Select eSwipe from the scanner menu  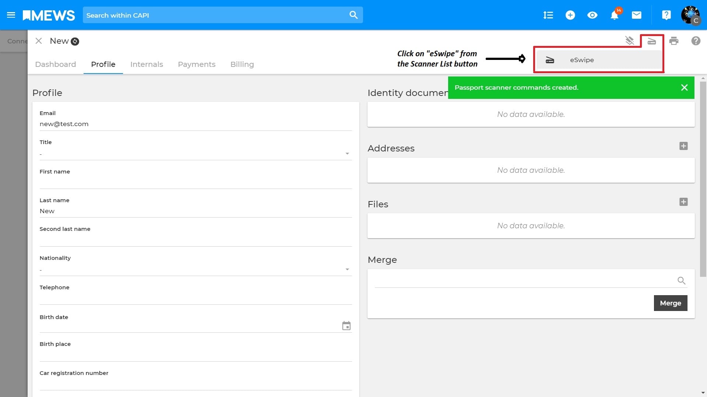(582, 60)
